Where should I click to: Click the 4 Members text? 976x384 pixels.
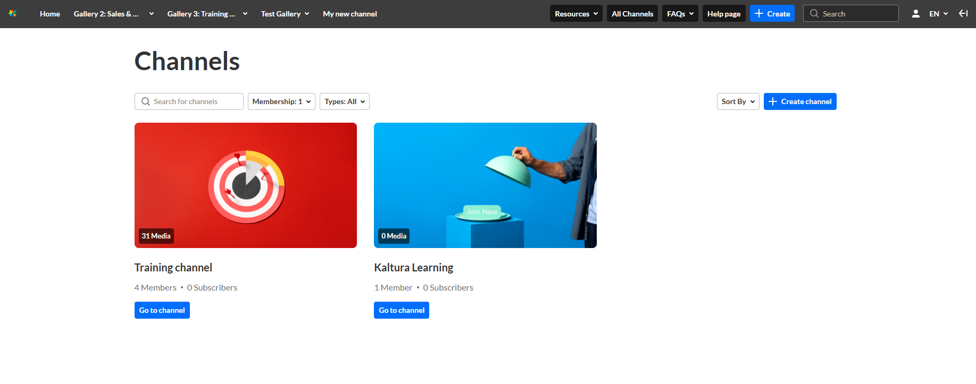click(155, 287)
